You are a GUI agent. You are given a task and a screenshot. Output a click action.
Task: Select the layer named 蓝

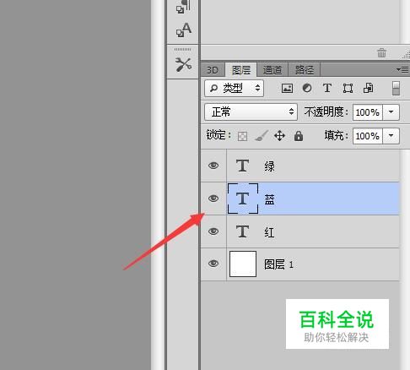(313, 199)
